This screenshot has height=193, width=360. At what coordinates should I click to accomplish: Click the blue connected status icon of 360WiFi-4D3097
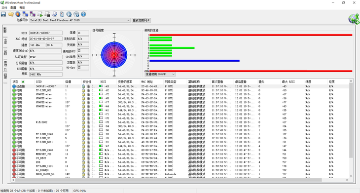pyautogui.click(x=14, y=86)
